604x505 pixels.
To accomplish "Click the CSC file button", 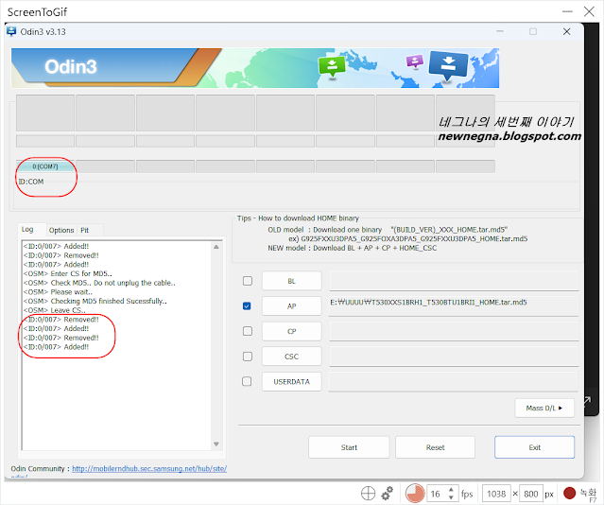I will tap(291, 357).
